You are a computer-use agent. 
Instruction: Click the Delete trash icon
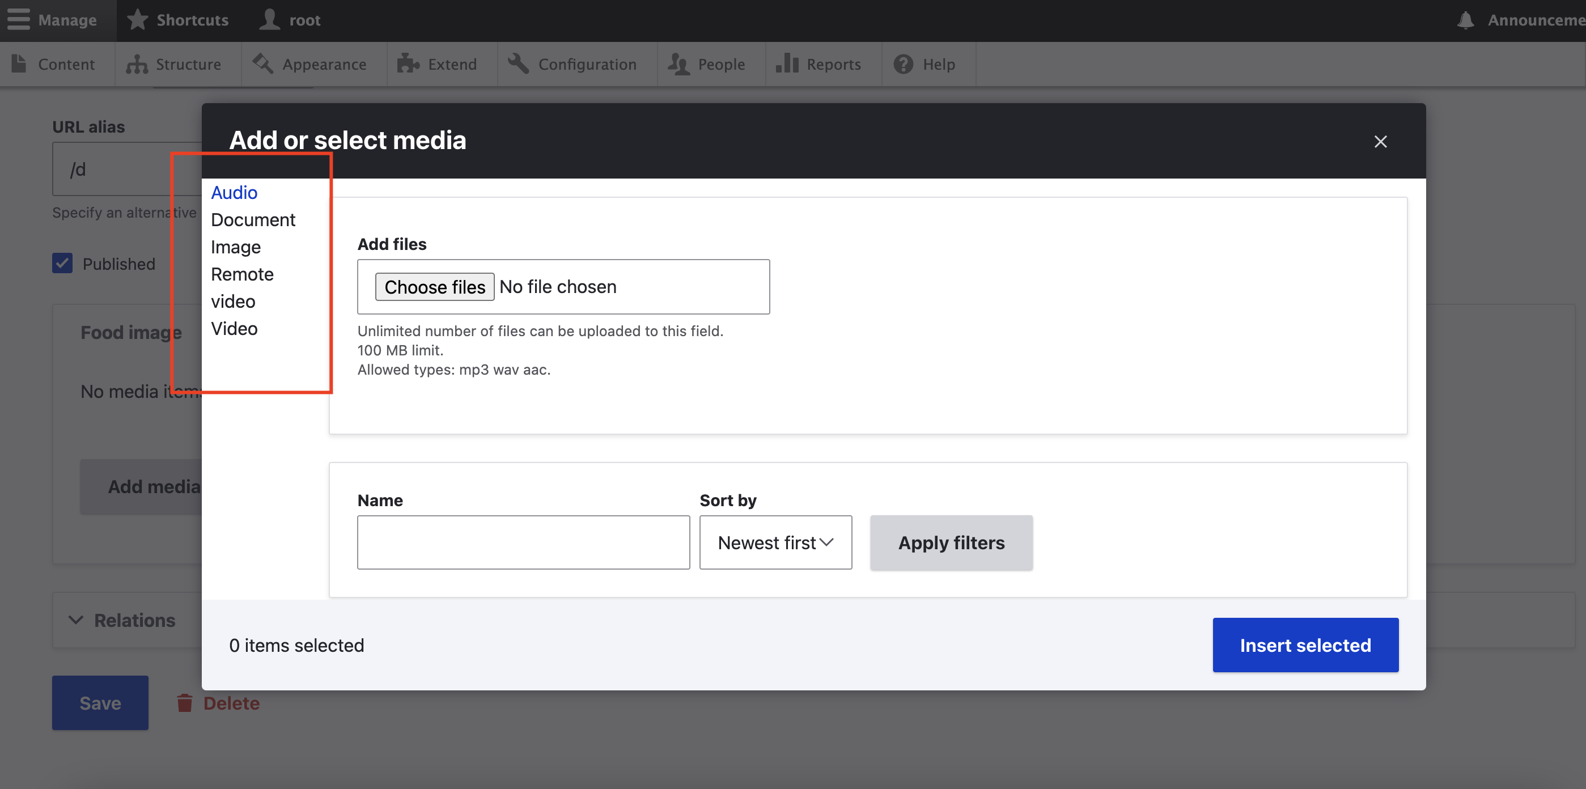185,702
